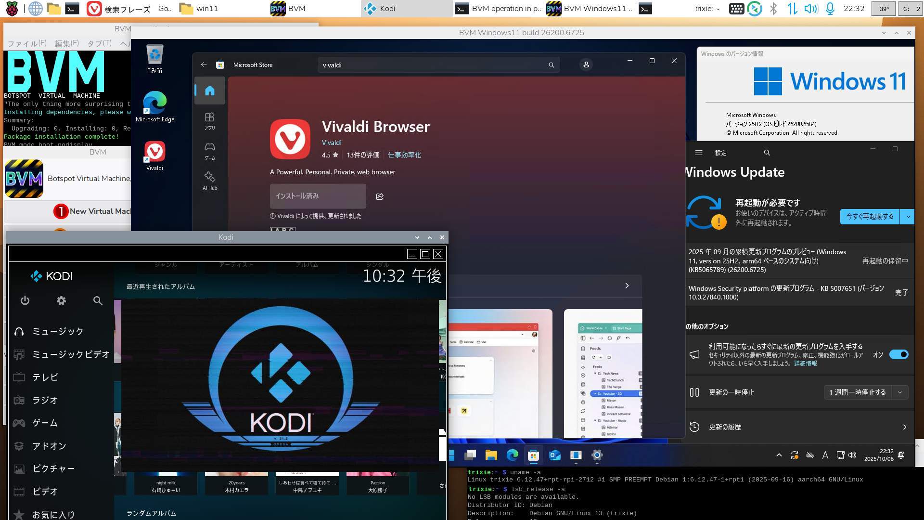The height and width of the screenshot is (520, 924).
Task: Toggle the volume speaker in top panel
Action: [811, 9]
